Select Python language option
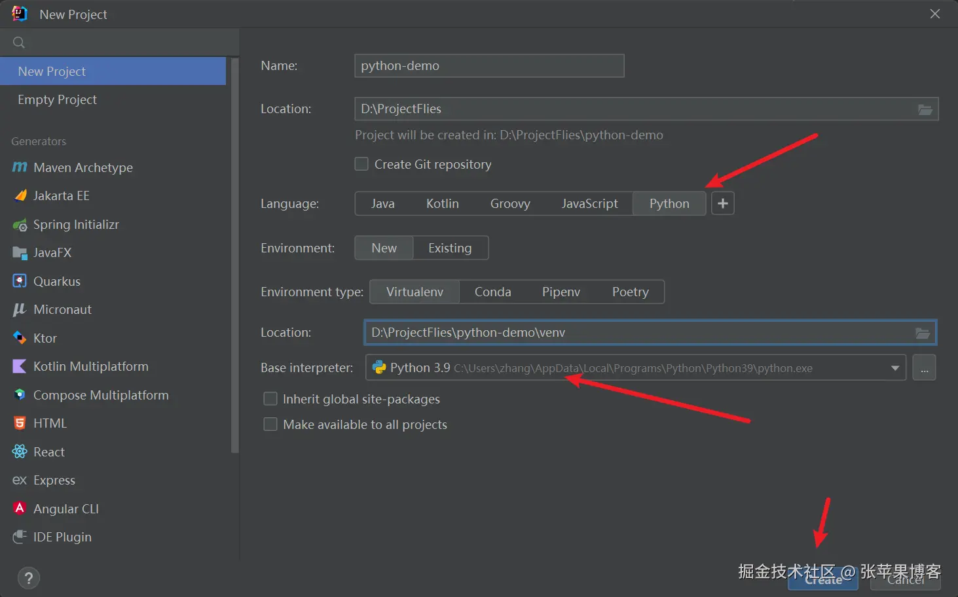 coord(669,203)
